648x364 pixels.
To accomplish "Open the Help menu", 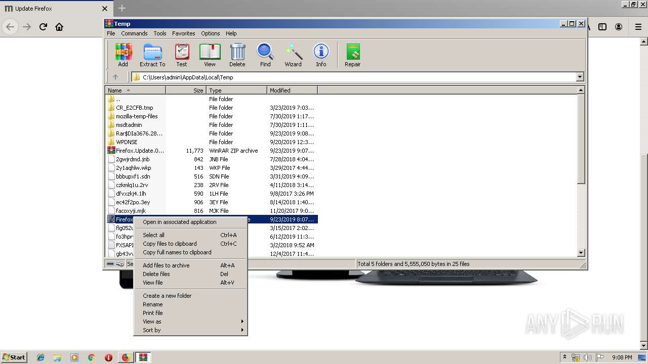I will 231,33.
